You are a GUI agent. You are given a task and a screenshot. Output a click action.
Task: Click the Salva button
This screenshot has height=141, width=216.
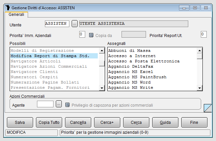(x=20, y=122)
